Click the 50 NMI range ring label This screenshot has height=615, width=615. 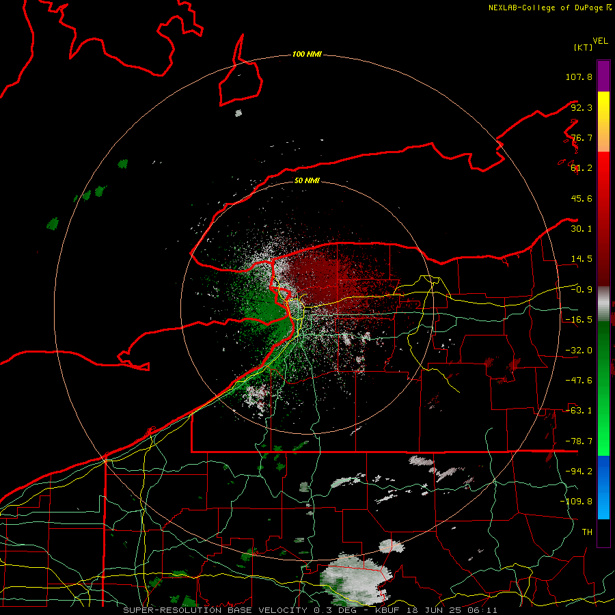[307, 181]
